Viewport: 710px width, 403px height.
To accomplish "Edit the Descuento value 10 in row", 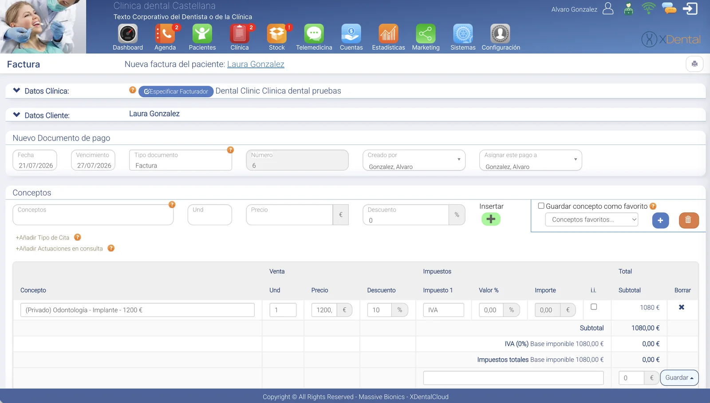I will pos(379,310).
